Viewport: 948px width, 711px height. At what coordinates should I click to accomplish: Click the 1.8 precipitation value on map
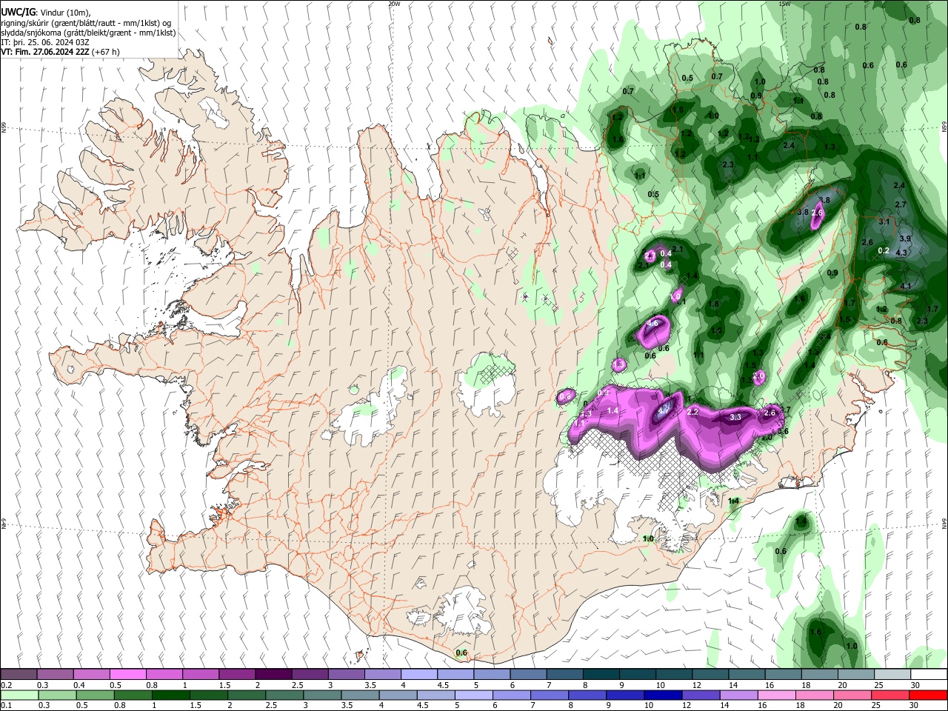(714, 304)
